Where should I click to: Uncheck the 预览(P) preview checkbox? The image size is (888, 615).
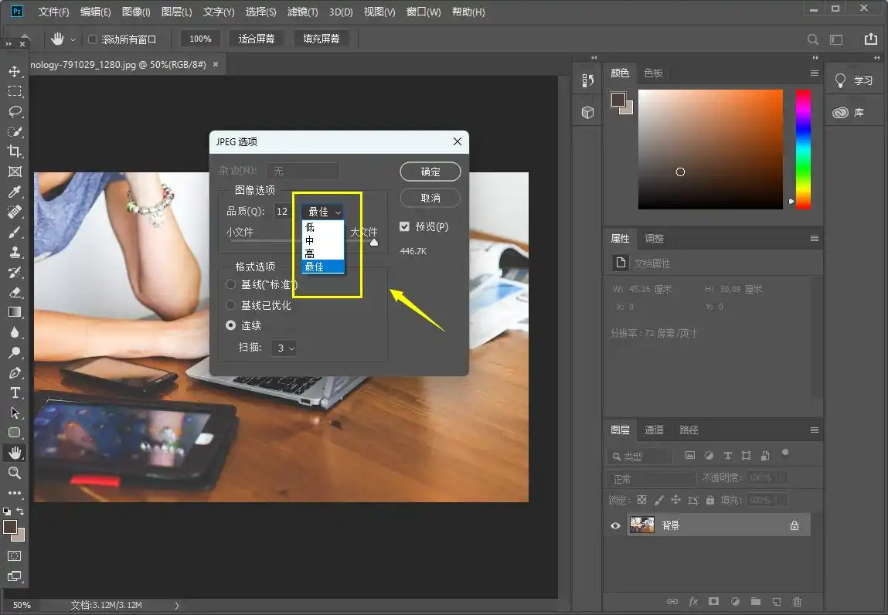click(x=404, y=226)
